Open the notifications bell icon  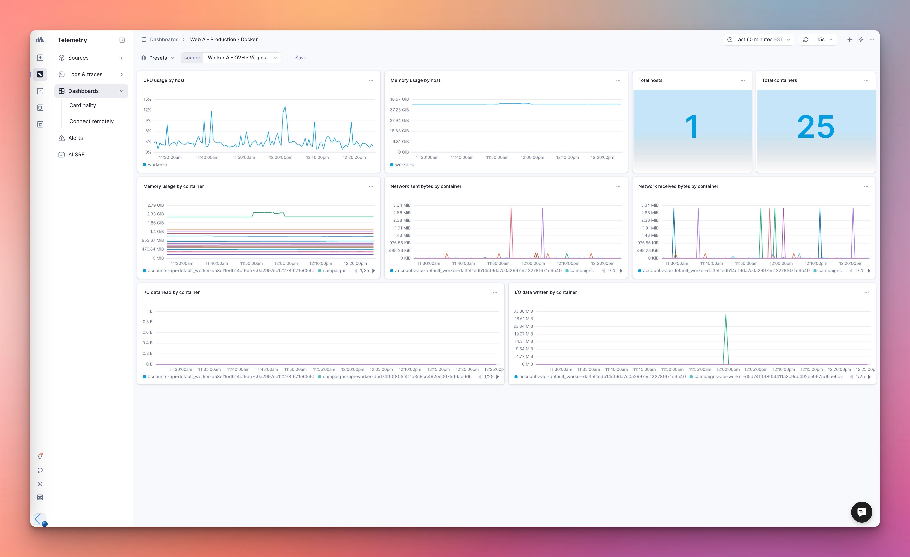(x=40, y=457)
